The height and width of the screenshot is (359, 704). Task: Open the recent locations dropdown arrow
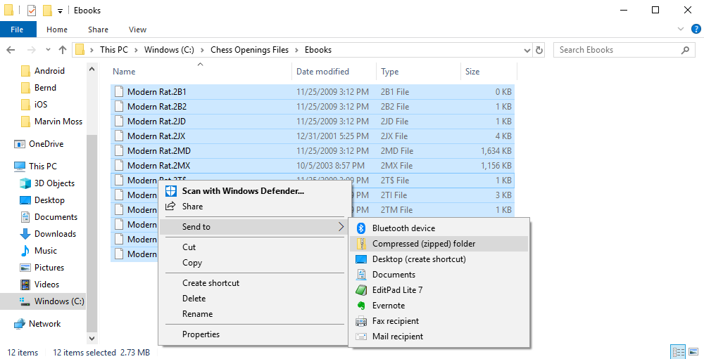click(48, 50)
